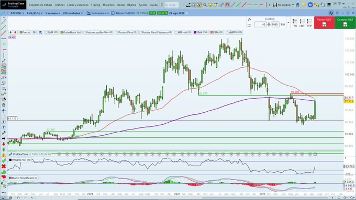Image resolution: width=356 pixels, height=200 pixels.
Task: Toggle Datos a fin de día option
Action: [x=40, y=154]
